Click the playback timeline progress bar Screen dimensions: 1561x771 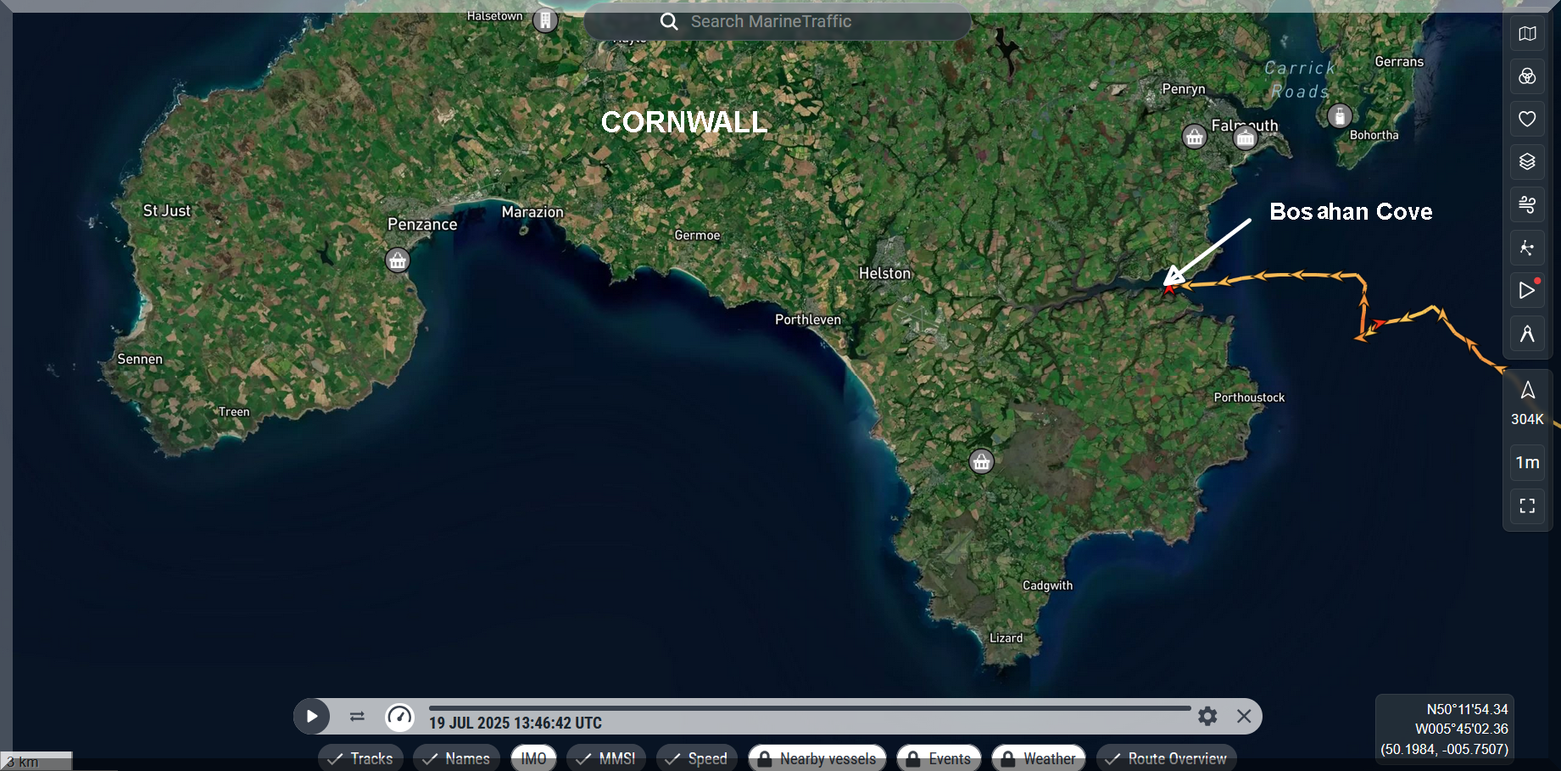[810, 707]
